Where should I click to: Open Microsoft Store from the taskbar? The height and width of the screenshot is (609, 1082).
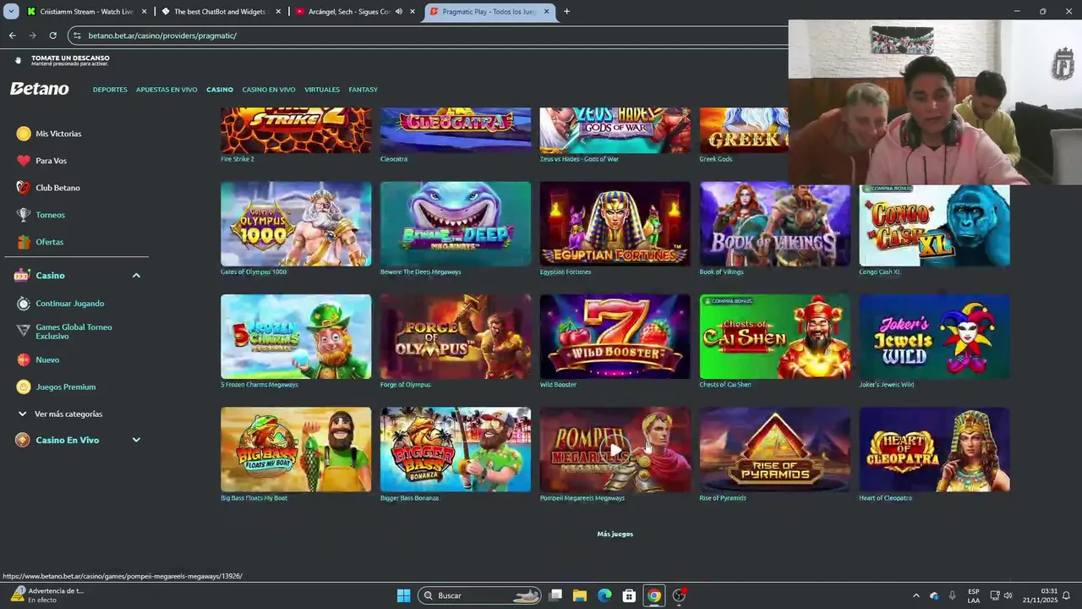[x=629, y=595]
